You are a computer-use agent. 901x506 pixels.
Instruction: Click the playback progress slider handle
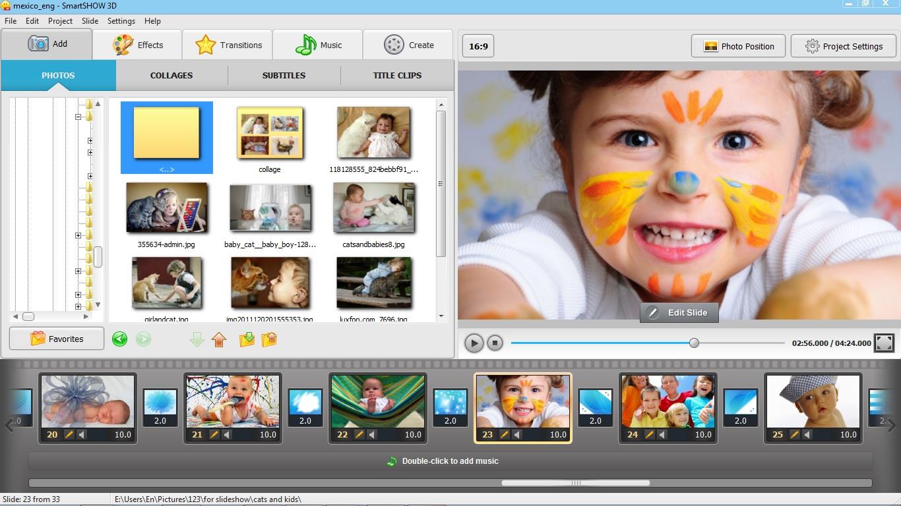coord(694,343)
